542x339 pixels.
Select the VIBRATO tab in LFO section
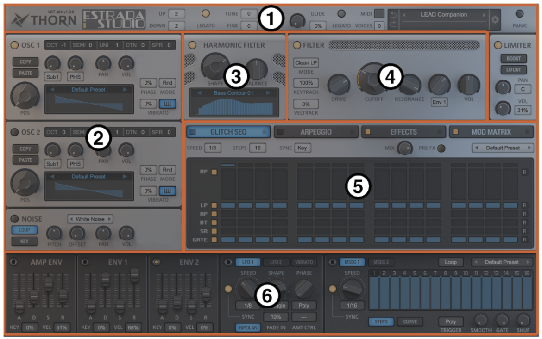click(304, 262)
